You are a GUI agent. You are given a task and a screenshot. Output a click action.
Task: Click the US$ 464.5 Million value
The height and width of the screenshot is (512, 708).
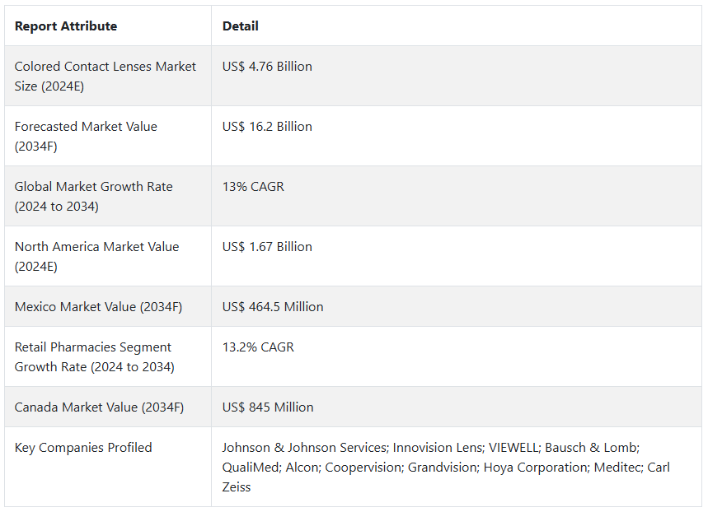click(x=273, y=307)
